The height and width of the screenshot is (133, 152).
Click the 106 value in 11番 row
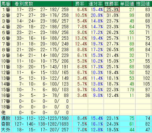point(147,67)
